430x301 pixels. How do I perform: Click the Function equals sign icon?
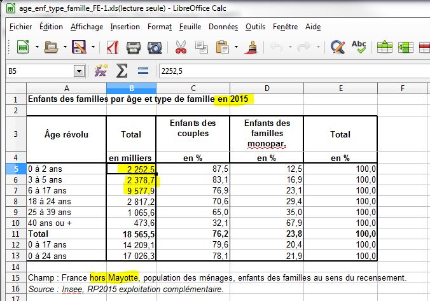(x=142, y=71)
